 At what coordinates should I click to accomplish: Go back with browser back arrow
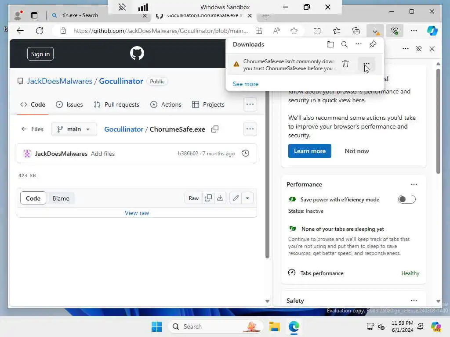[x=20, y=31]
